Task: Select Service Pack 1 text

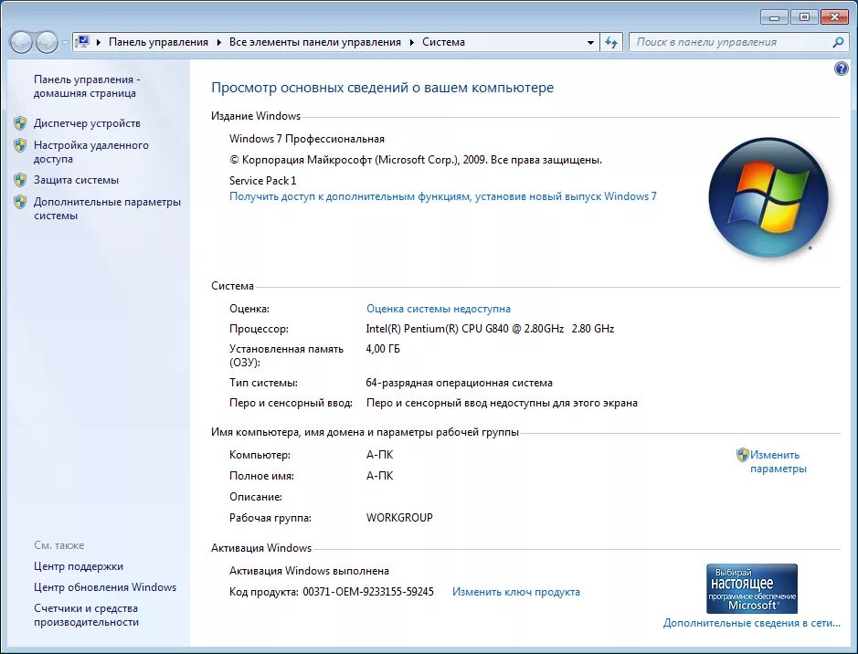Action: tap(262, 181)
